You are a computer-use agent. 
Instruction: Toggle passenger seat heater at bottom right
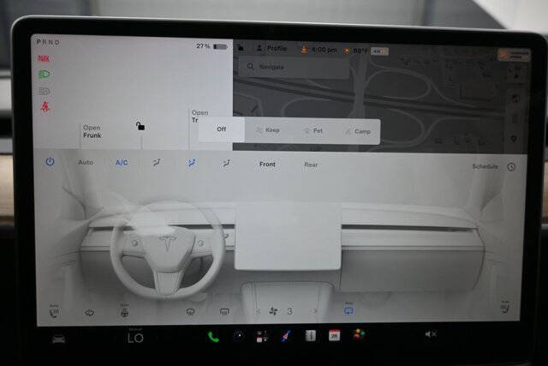pyautogui.click(x=504, y=307)
